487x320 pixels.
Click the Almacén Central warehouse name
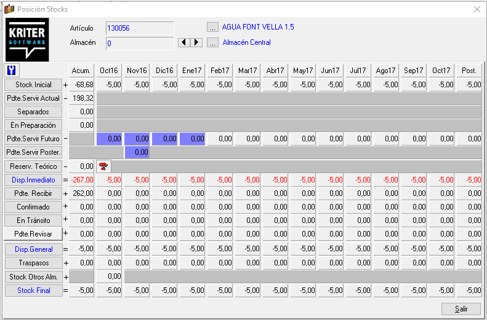[247, 42]
